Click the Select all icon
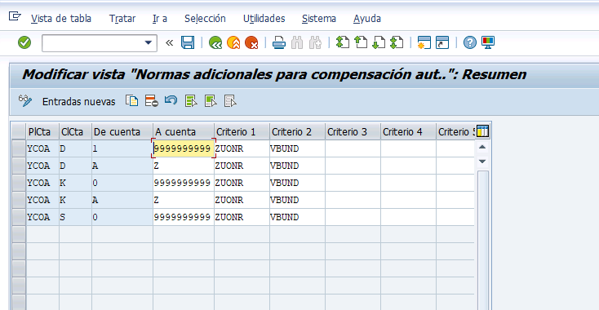599x310 pixels. (x=191, y=101)
